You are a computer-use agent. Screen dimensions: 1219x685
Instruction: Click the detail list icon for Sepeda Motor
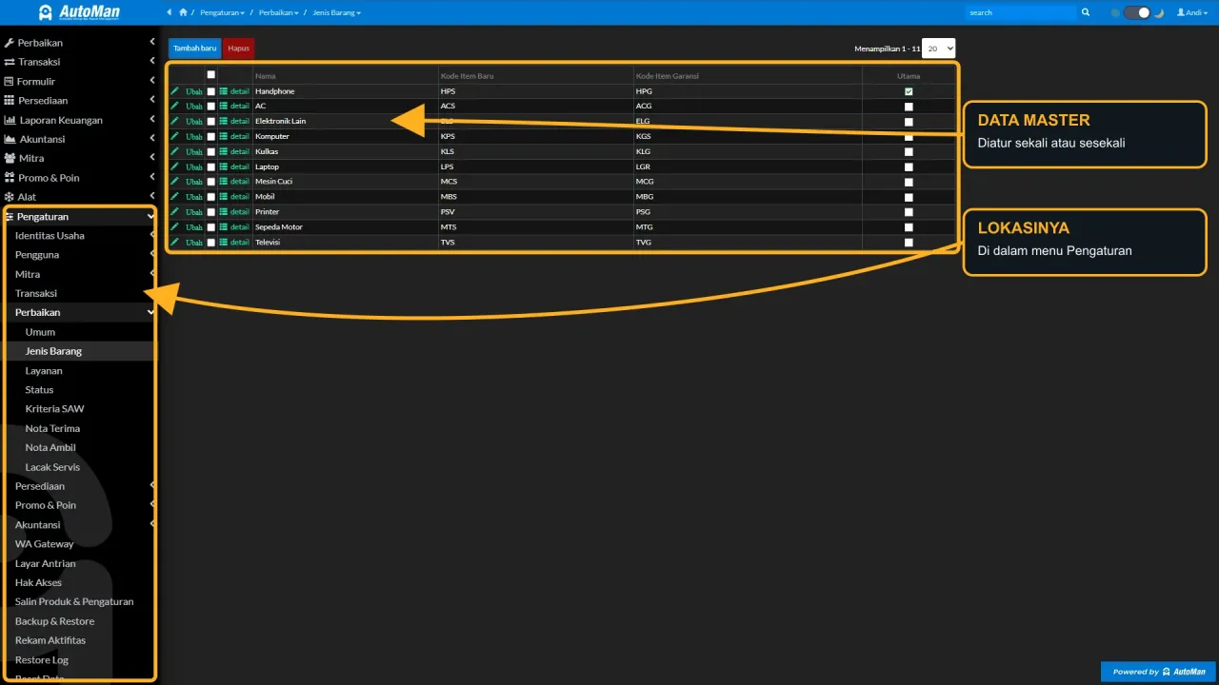click(224, 226)
